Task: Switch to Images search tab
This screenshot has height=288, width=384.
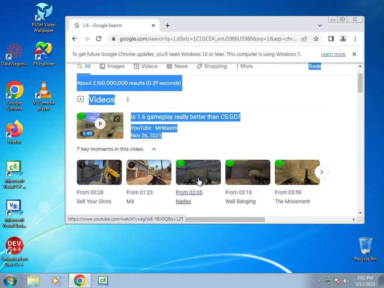Action: [112, 66]
